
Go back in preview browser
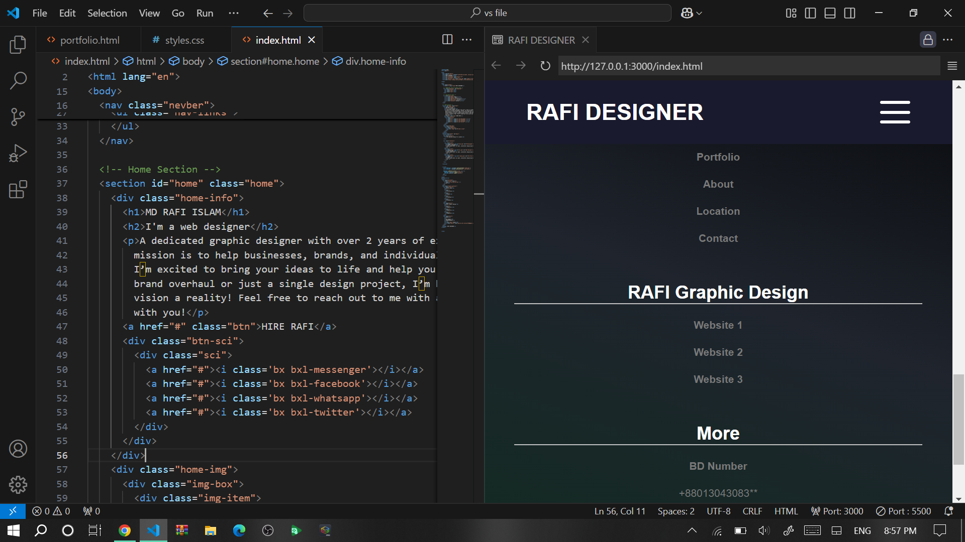[497, 66]
